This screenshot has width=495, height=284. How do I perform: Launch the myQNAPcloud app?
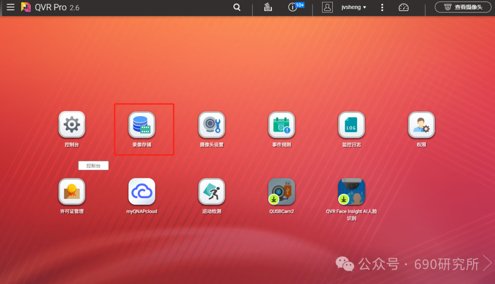pyautogui.click(x=142, y=192)
